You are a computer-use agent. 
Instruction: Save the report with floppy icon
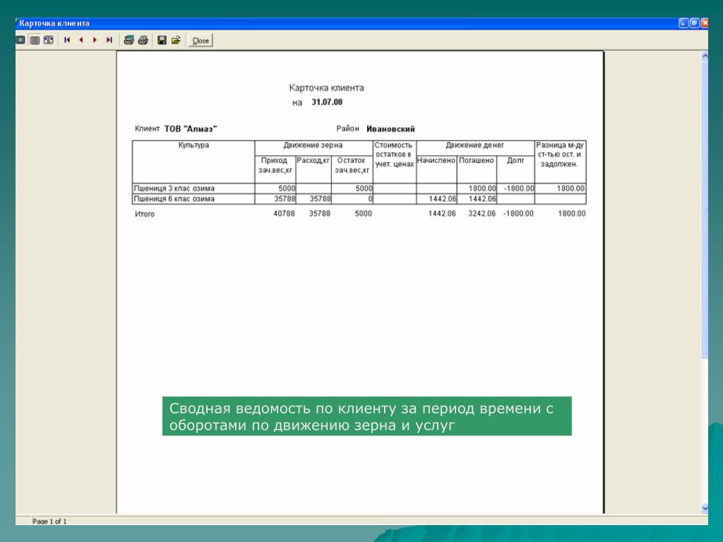coord(162,40)
